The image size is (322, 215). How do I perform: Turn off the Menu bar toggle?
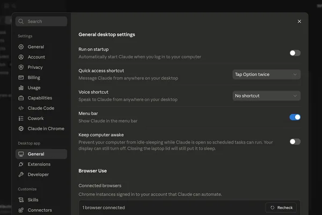pos(295,117)
